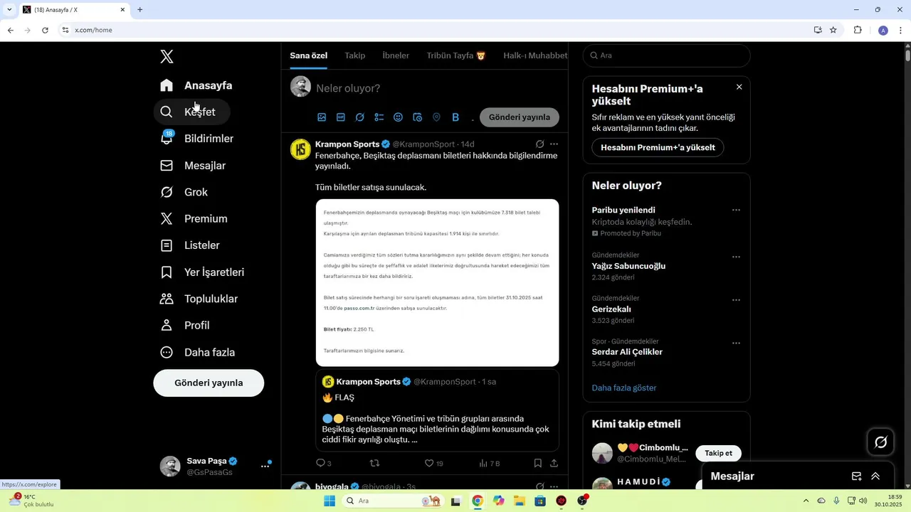This screenshot has width=911, height=512.
Task: Click the location tag icon in composer
Action: pyautogui.click(x=436, y=117)
